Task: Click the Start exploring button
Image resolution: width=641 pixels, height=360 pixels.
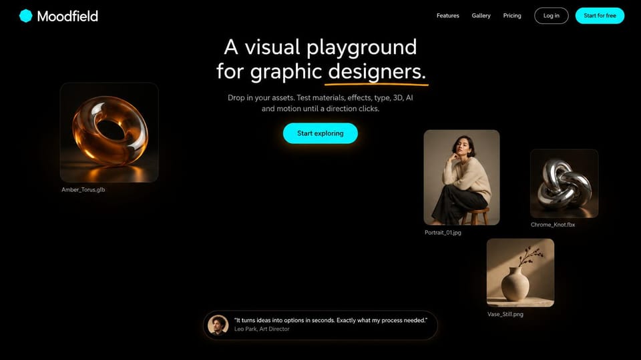Action: (320, 133)
